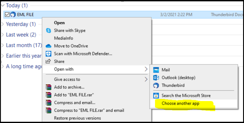Click the Last month (17) group heading

tap(24, 45)
